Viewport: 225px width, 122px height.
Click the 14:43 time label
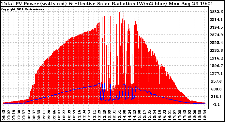(134, 115)
